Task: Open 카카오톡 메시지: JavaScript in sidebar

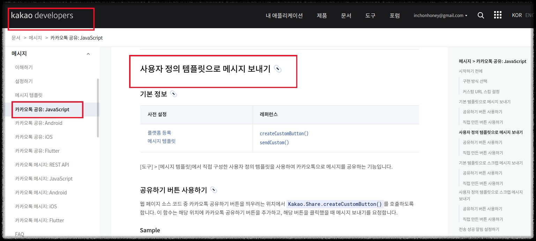Action: pyautogui.click(x=44, y=179)
